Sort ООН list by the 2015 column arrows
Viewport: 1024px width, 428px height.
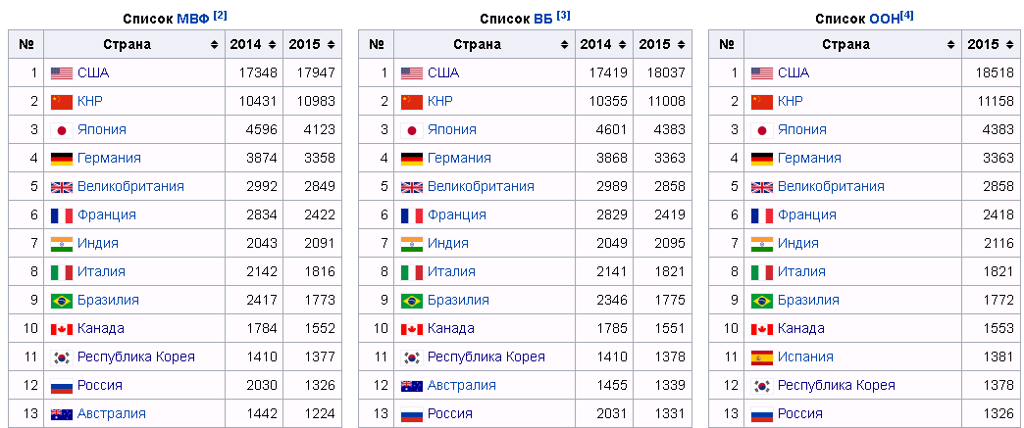click(1009, 45)
